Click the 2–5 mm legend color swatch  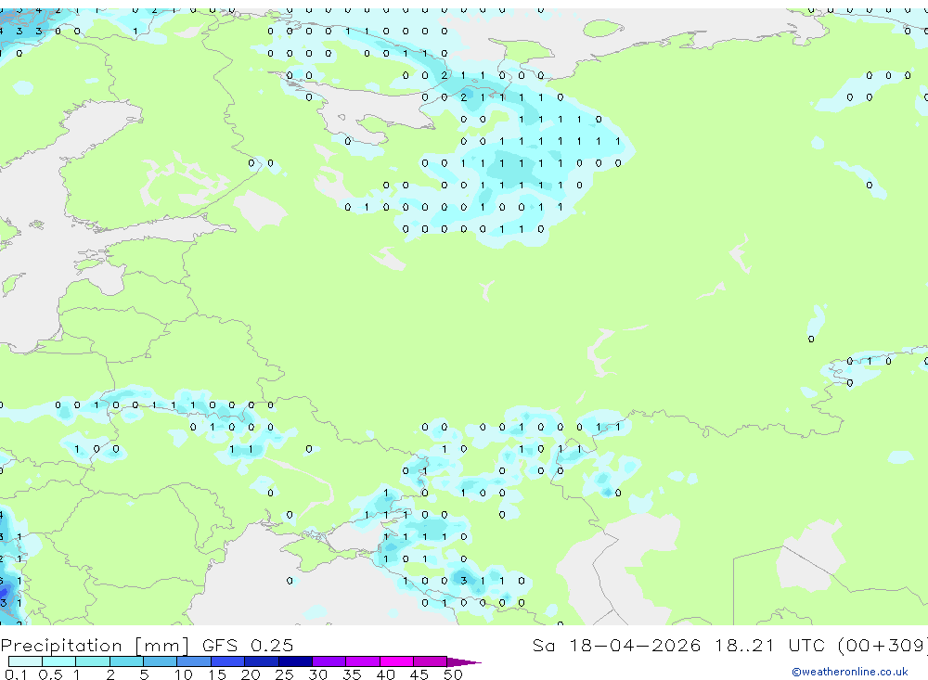[x=126, y=661]
